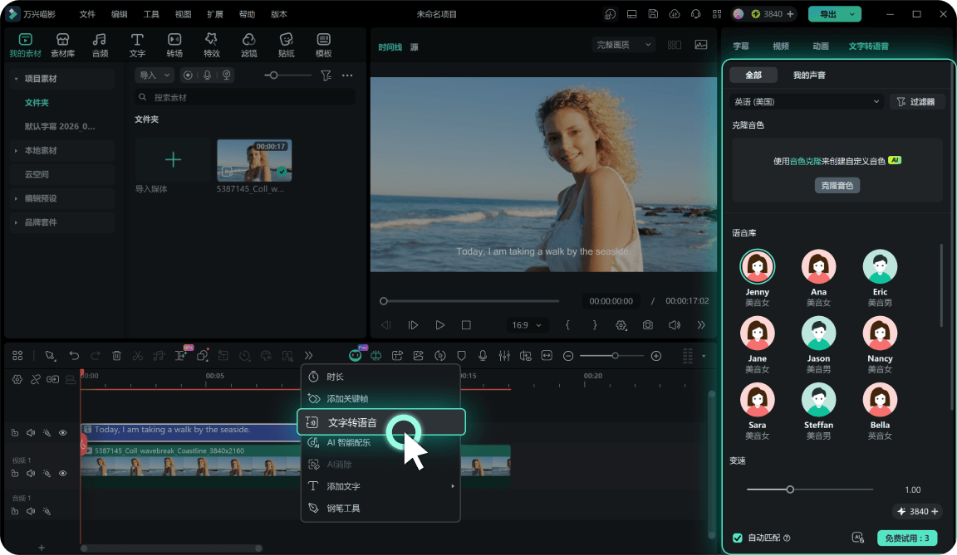Click the audio mixer icon in timeline toolbar
Viewport: 957px width, 555px height.
tap(504, 356)
